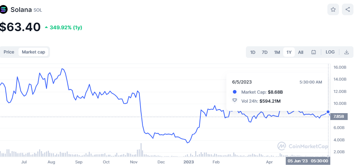Screen dimensions: 356x167
Task: Click the SOL ticker symbol
Action: 38,10
